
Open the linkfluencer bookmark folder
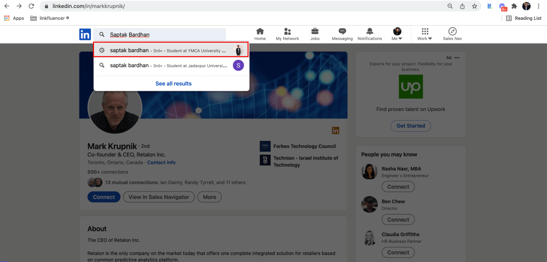point(50,18)
